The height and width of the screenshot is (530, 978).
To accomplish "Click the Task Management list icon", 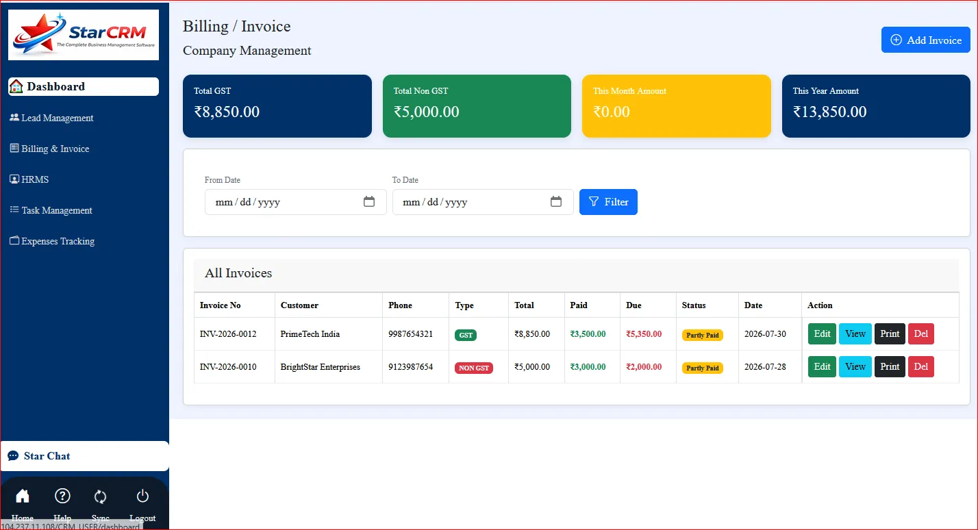I will pos(14,210).
